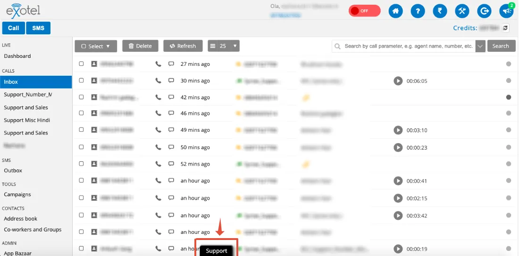Image resolution: width=519 pixels, height=256 pixels.
Task: Check the 42 mins ago row checkbox
Action: coord(82,97)
